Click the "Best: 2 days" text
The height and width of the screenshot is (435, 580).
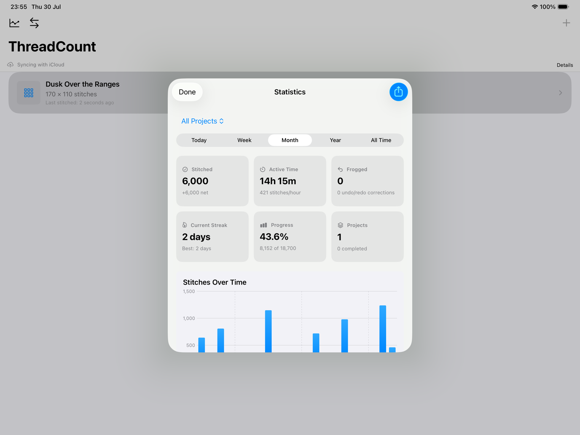(196, 248)
